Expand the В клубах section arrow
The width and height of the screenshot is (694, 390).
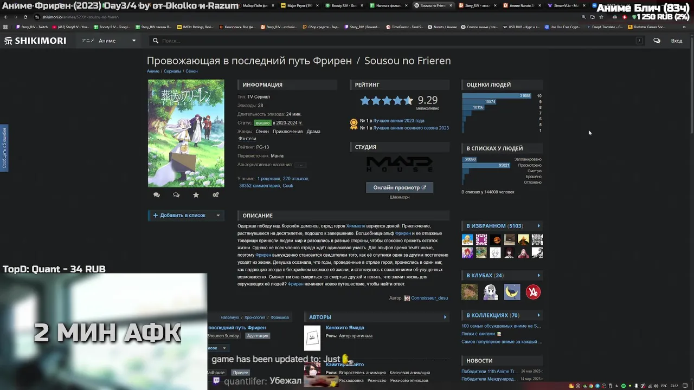(538, 275)
